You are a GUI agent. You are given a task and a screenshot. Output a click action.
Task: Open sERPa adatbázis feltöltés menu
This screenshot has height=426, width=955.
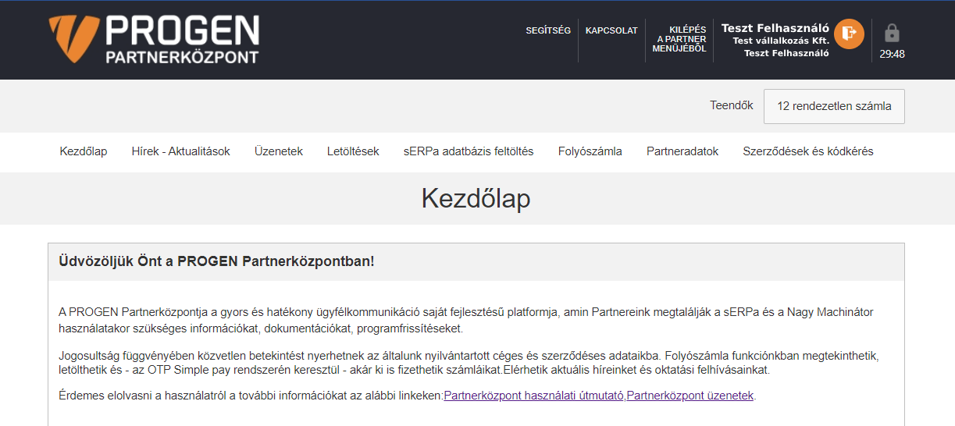[x=469, y=151]
